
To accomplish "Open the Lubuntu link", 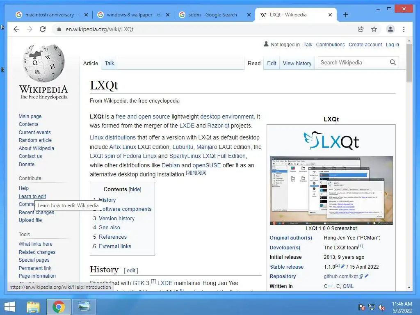I will [183, 147].
